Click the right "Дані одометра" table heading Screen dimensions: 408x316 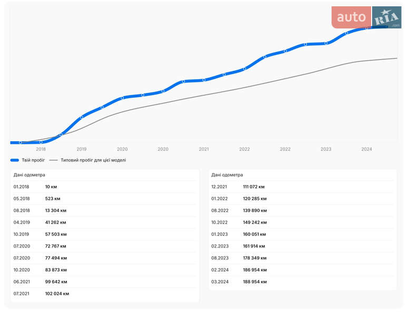point(227,175)
